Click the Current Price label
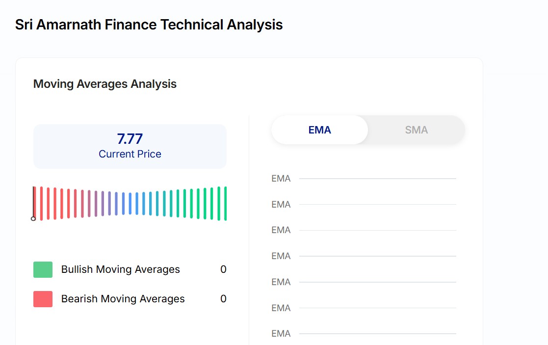The image size is (548, 345). (130, 154)
